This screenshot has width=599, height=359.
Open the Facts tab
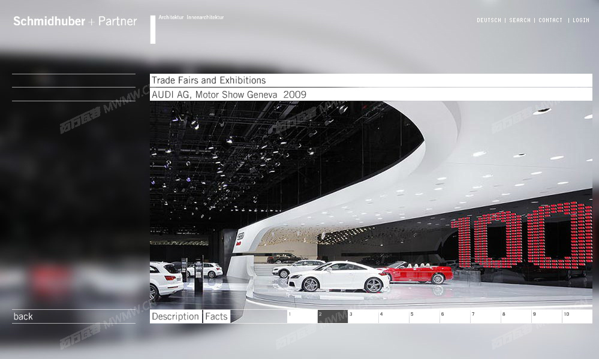[x=216, y=316]
